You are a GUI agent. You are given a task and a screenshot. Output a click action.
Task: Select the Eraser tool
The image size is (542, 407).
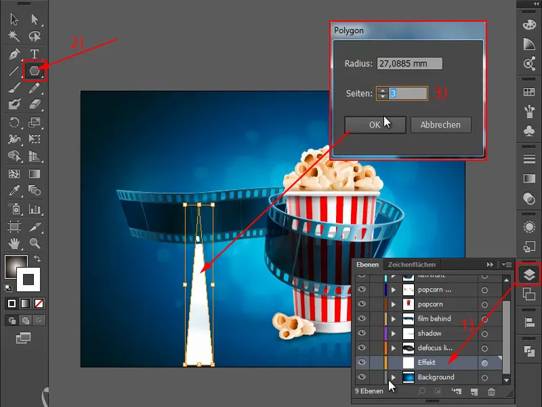[35, 104]
